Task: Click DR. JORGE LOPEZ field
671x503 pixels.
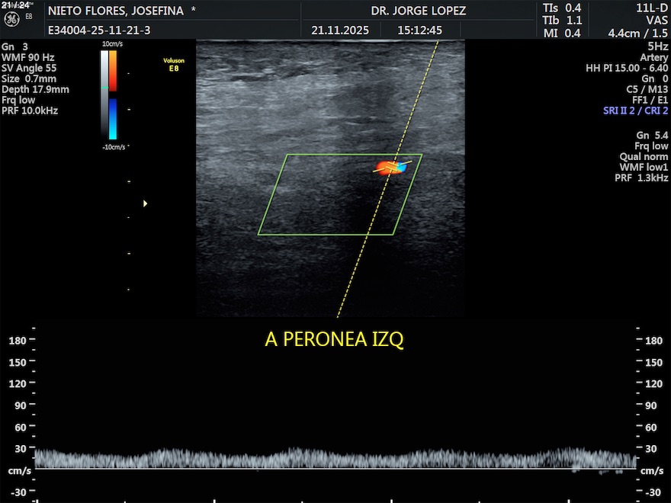Action: (x=418, y=11)
